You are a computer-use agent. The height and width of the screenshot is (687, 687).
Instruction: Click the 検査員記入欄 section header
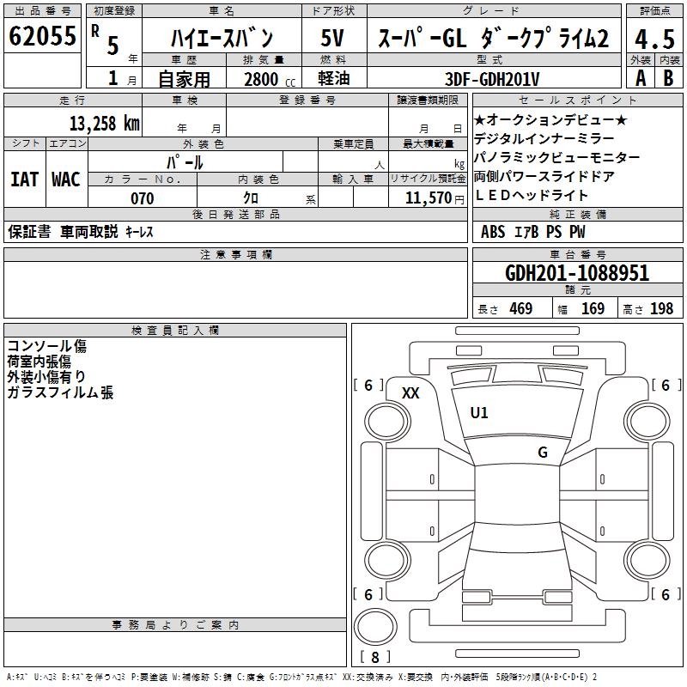pyautogui.click(x=175, y=331)
